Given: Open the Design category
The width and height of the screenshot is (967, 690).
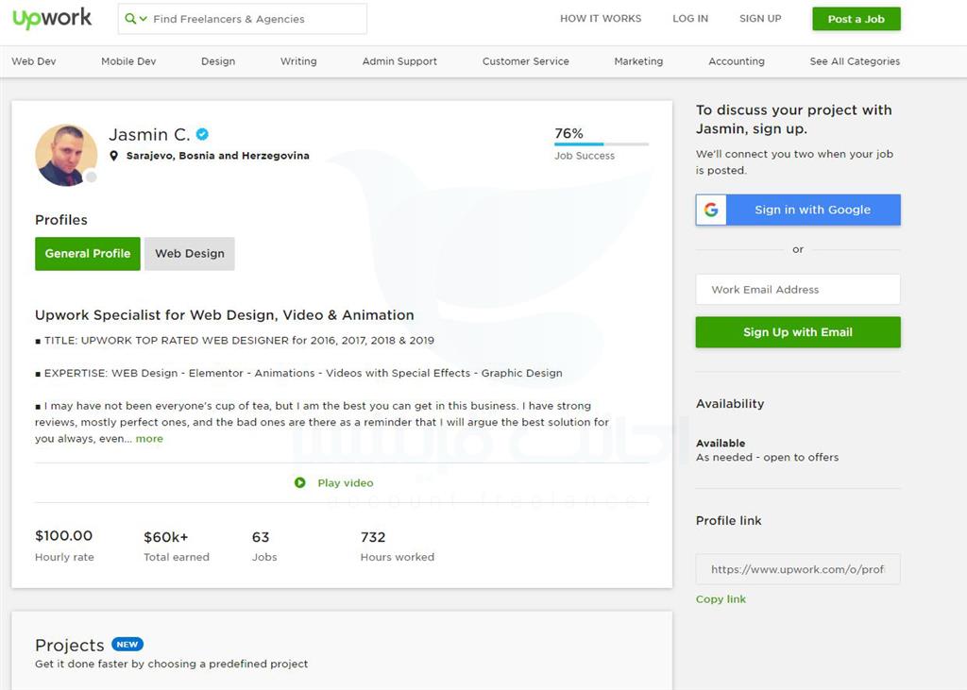Looking at the screenshot, I should [x=218, y=61].
